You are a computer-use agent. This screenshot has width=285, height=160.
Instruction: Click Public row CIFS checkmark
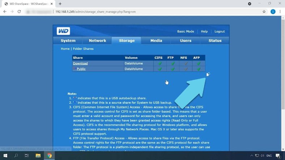click(x=160, y=69)
